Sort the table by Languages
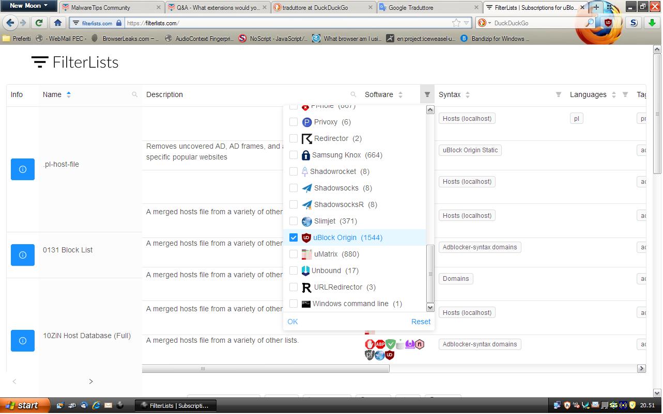663x414 pixels. 613,94
